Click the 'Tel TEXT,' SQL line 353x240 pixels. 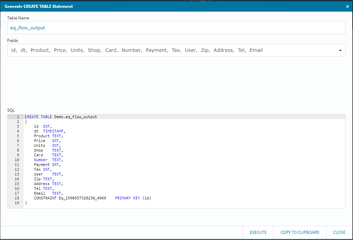pyautogui.click(x=44, y=188)
